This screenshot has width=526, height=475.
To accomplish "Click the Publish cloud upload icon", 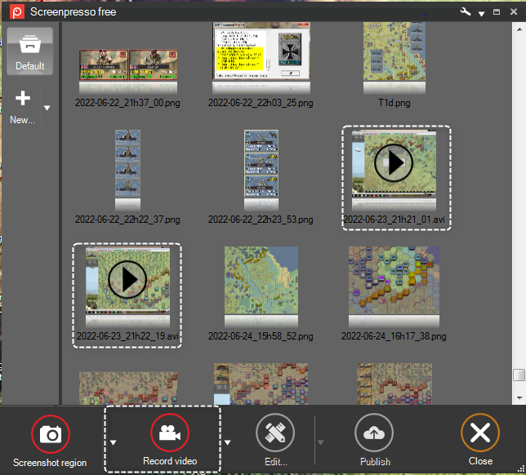I will coord(374,433).
